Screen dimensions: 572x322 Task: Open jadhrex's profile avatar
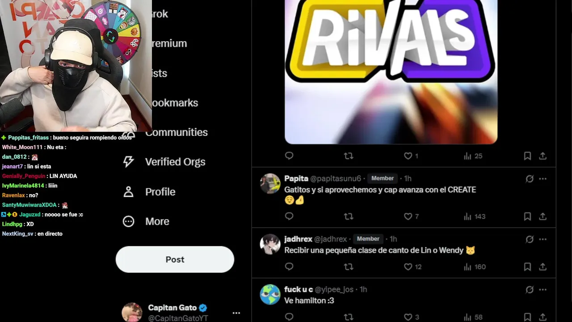[x=270, y=244]
